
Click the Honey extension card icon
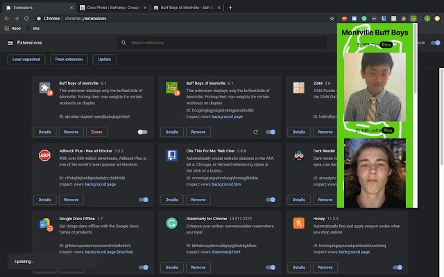click(299, 223)
